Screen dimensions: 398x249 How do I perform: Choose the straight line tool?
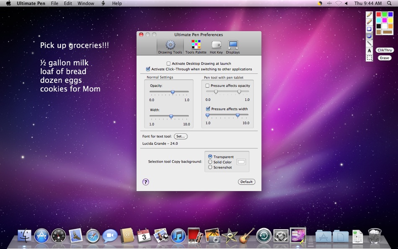tap(370, 44)
